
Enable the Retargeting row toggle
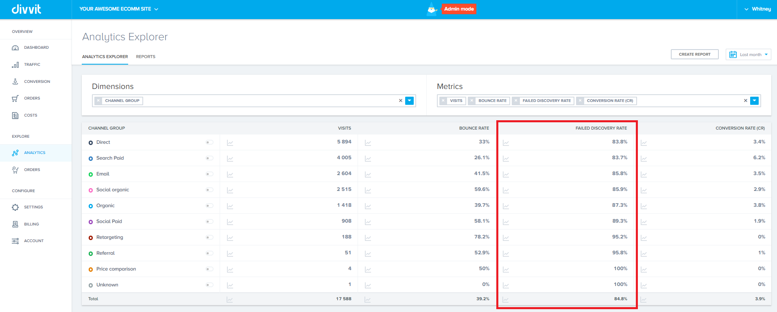coord(210,237)
